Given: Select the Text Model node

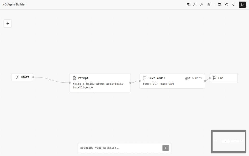Looking at the screenshot, I should (x=172, y=81).
